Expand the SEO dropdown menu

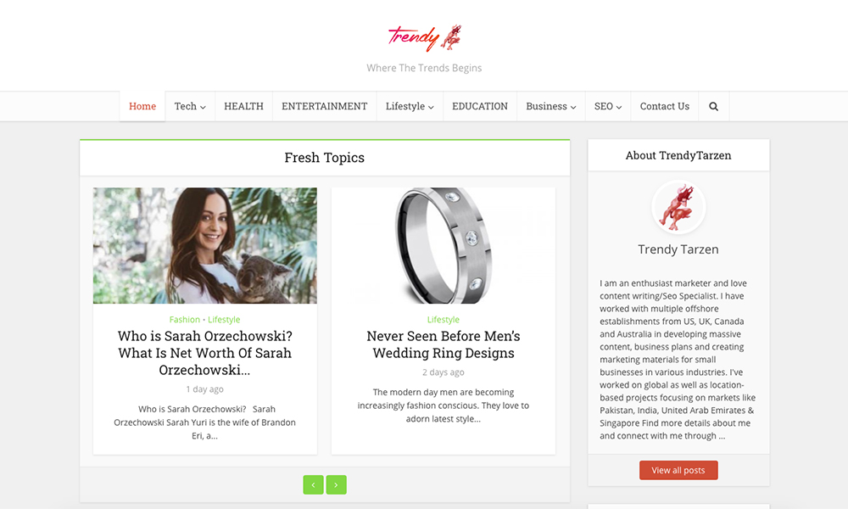click(608, 107)
